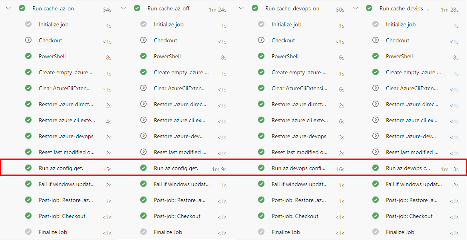Collapse the Run cache-devops-on job chevron
The width and height of the screenshot is (467, 240).
tap(241, 8)
